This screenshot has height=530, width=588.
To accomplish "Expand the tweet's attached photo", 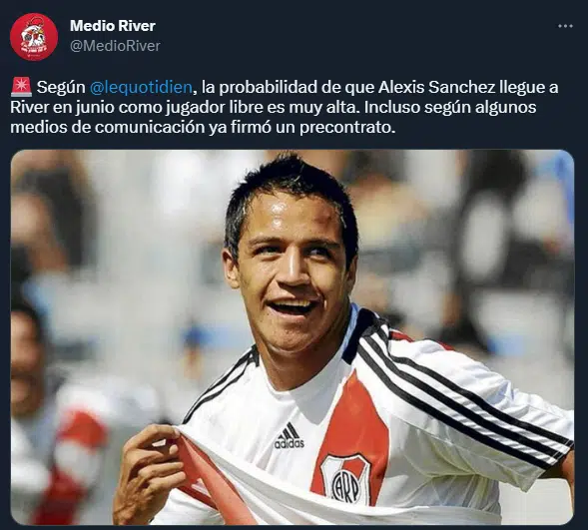I will pyautogui.click(x=293, y=337).
